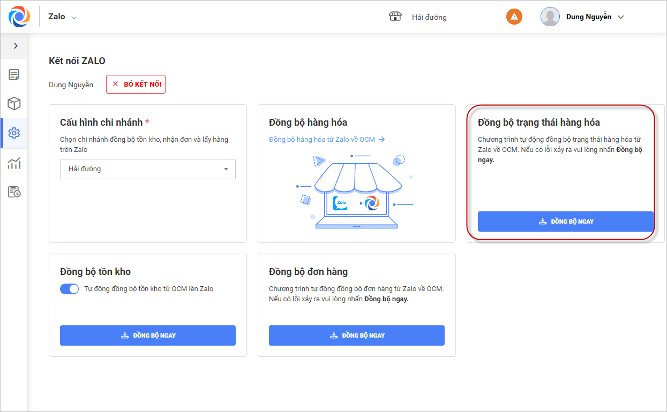The height and width of the screenshot is (412, 667).
Task: Open the Đồng bộ hàng hóa từ Zalo link
Action: coord(327,140)
